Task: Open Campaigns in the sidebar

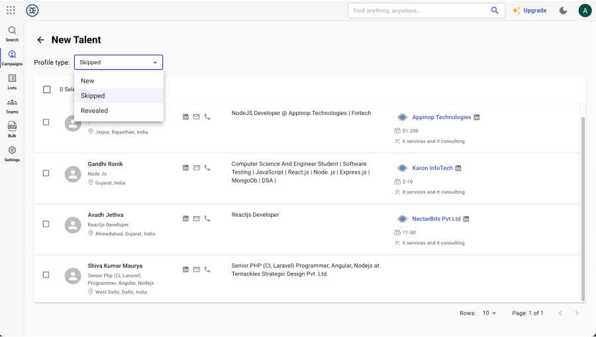Action: tap(12, 58)
